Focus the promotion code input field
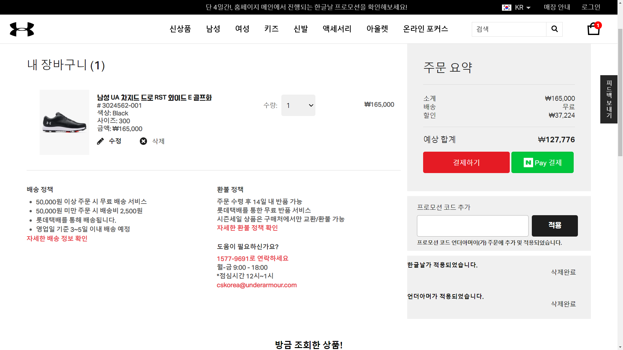The width and height of the screenshot is (623, 350). [x=472, y=226]
